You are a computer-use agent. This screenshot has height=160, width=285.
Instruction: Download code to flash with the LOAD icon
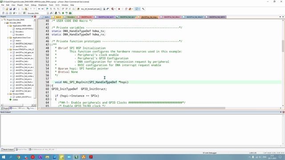click(x=24, y=13)
